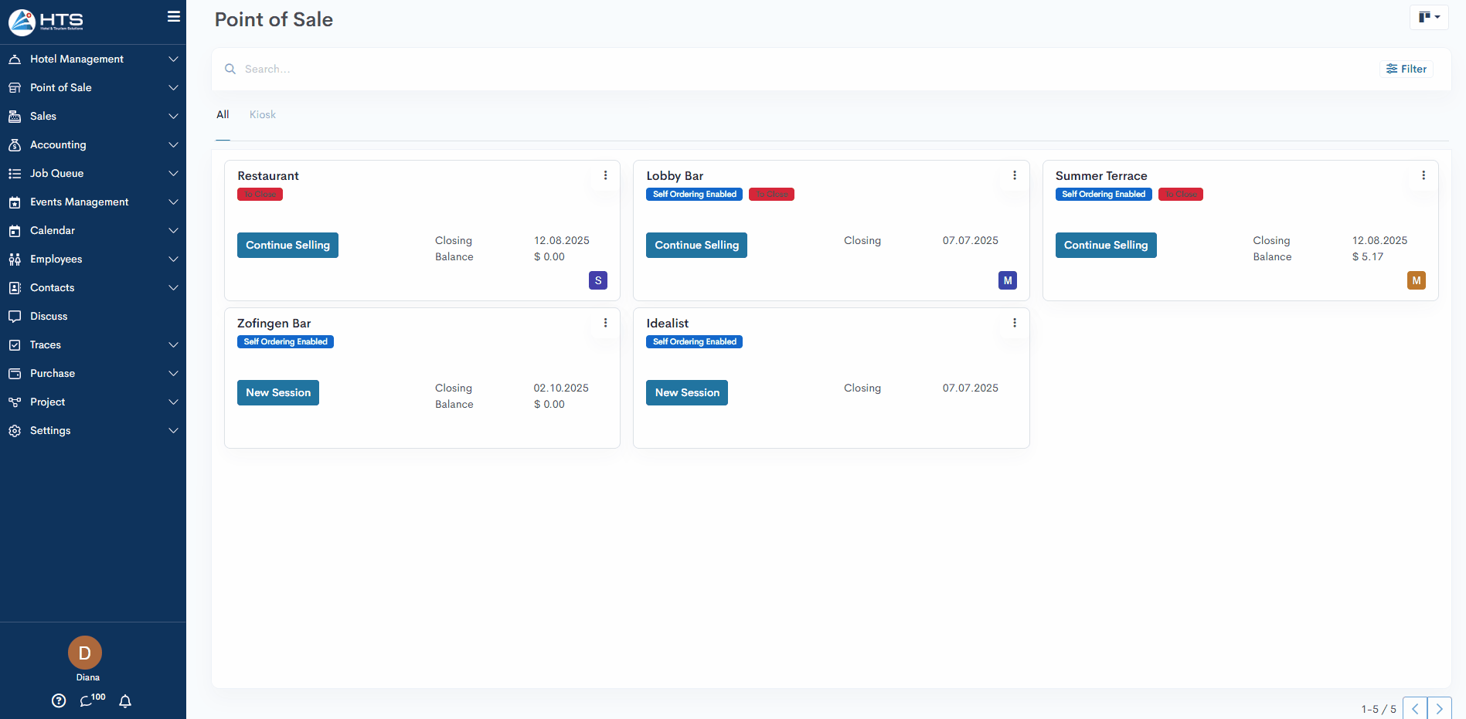The width and height of the screenshot is (1466, 719).
Task: Open the Filter options
Action: point(1406,69)
